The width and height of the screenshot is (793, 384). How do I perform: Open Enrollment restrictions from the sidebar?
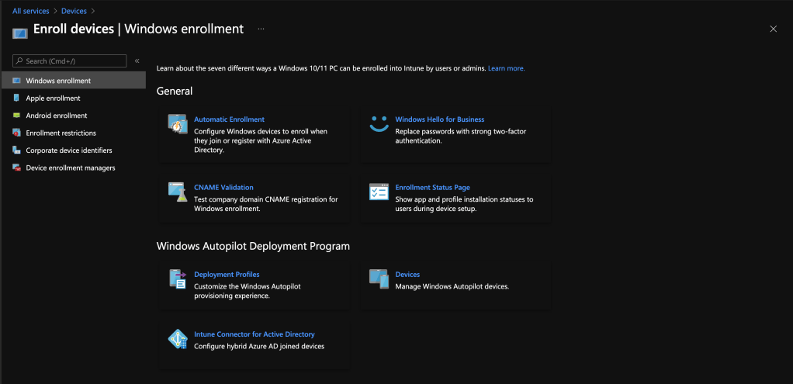[61, 133]
